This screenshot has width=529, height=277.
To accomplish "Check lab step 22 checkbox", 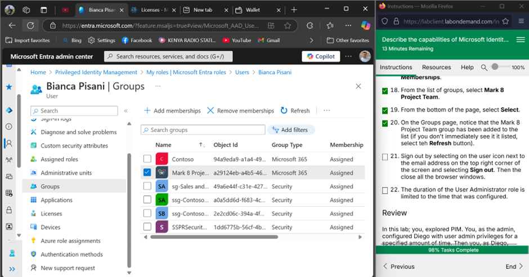I will click(385, 190).
